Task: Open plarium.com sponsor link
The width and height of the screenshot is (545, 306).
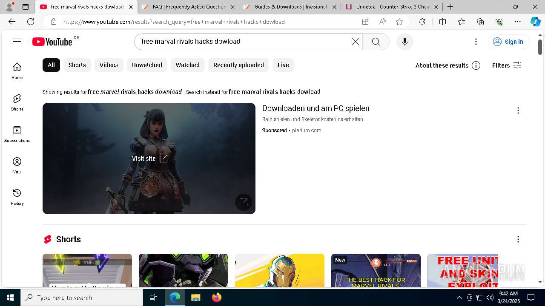Action: (x=307, y=130)
